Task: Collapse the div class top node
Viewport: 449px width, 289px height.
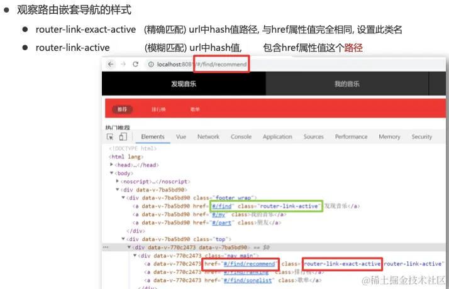Action: coord(123,239)
